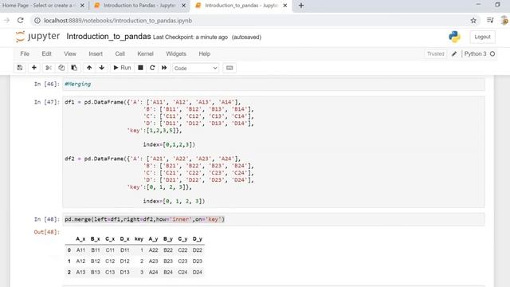Open the File menu

point(25,53)
